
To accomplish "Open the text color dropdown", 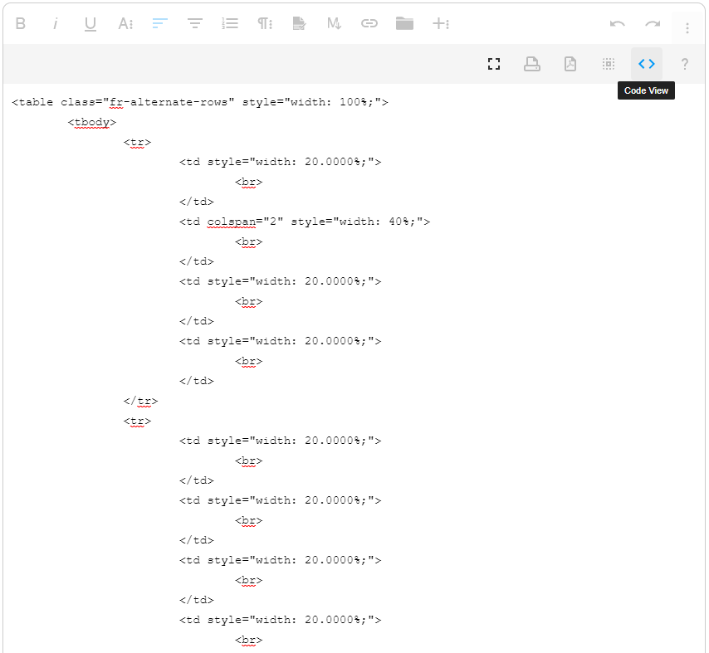I will [125, 23].
